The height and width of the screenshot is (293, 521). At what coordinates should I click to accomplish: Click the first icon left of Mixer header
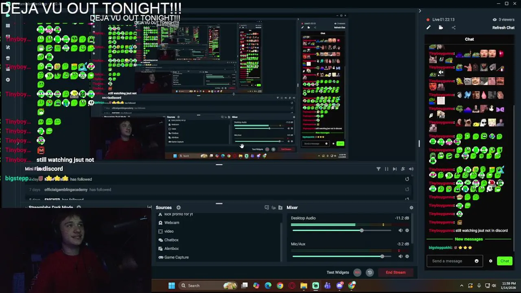pos(267,208)
